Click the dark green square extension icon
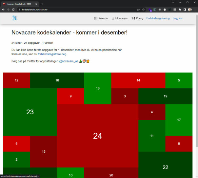 pyautogui.click(x=170, y=10)
